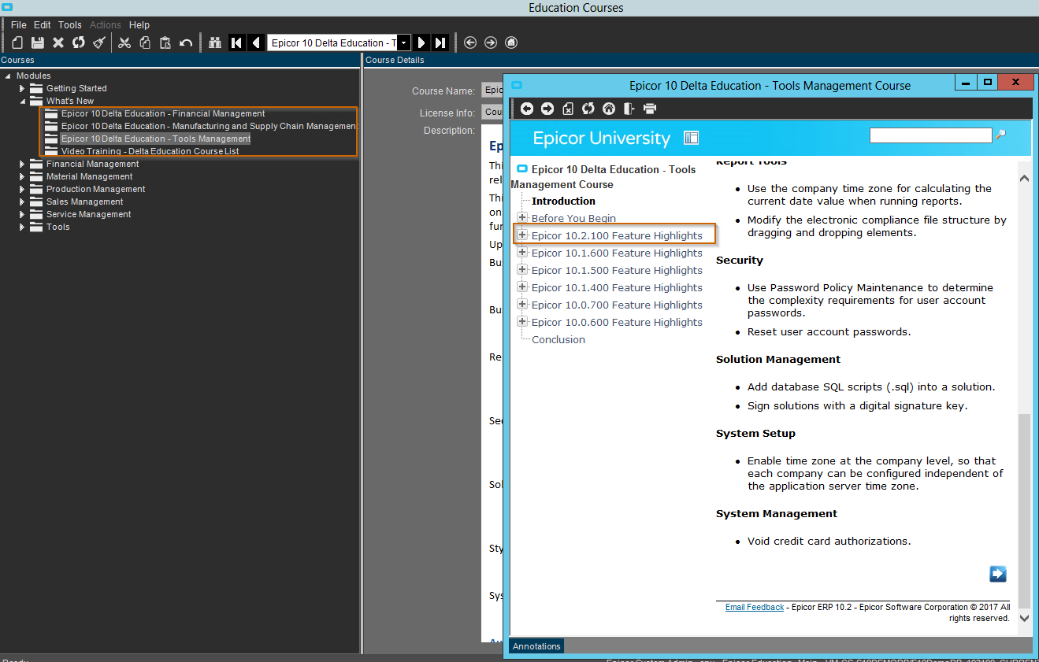Expand the Getting Started module
1039x662 pixels.
pyautogui.click(x=23, y=89)
